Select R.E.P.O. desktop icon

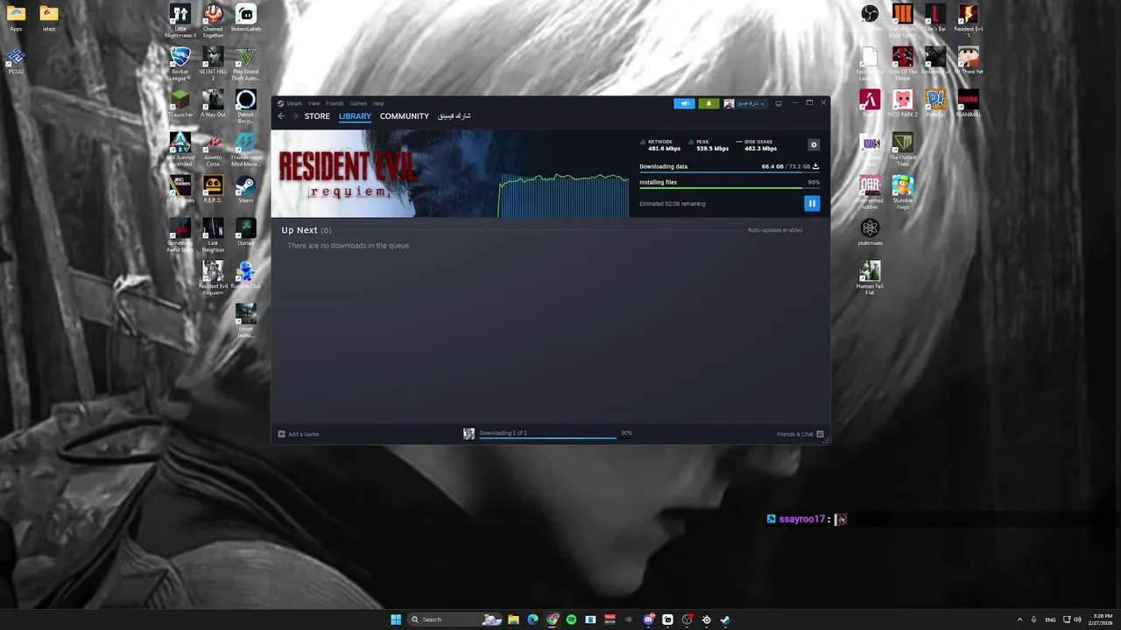pos(213,189)
